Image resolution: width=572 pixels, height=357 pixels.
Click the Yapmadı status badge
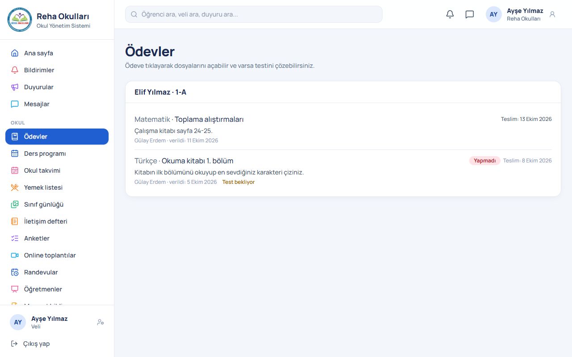pyautogui.click(x=485, y=161)
